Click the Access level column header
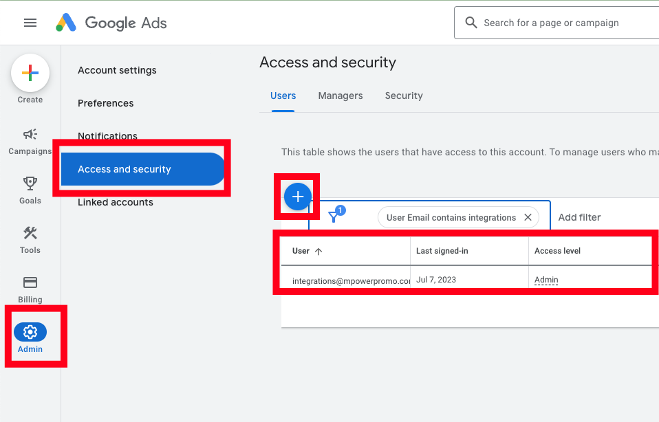 (x=557, y=251)
